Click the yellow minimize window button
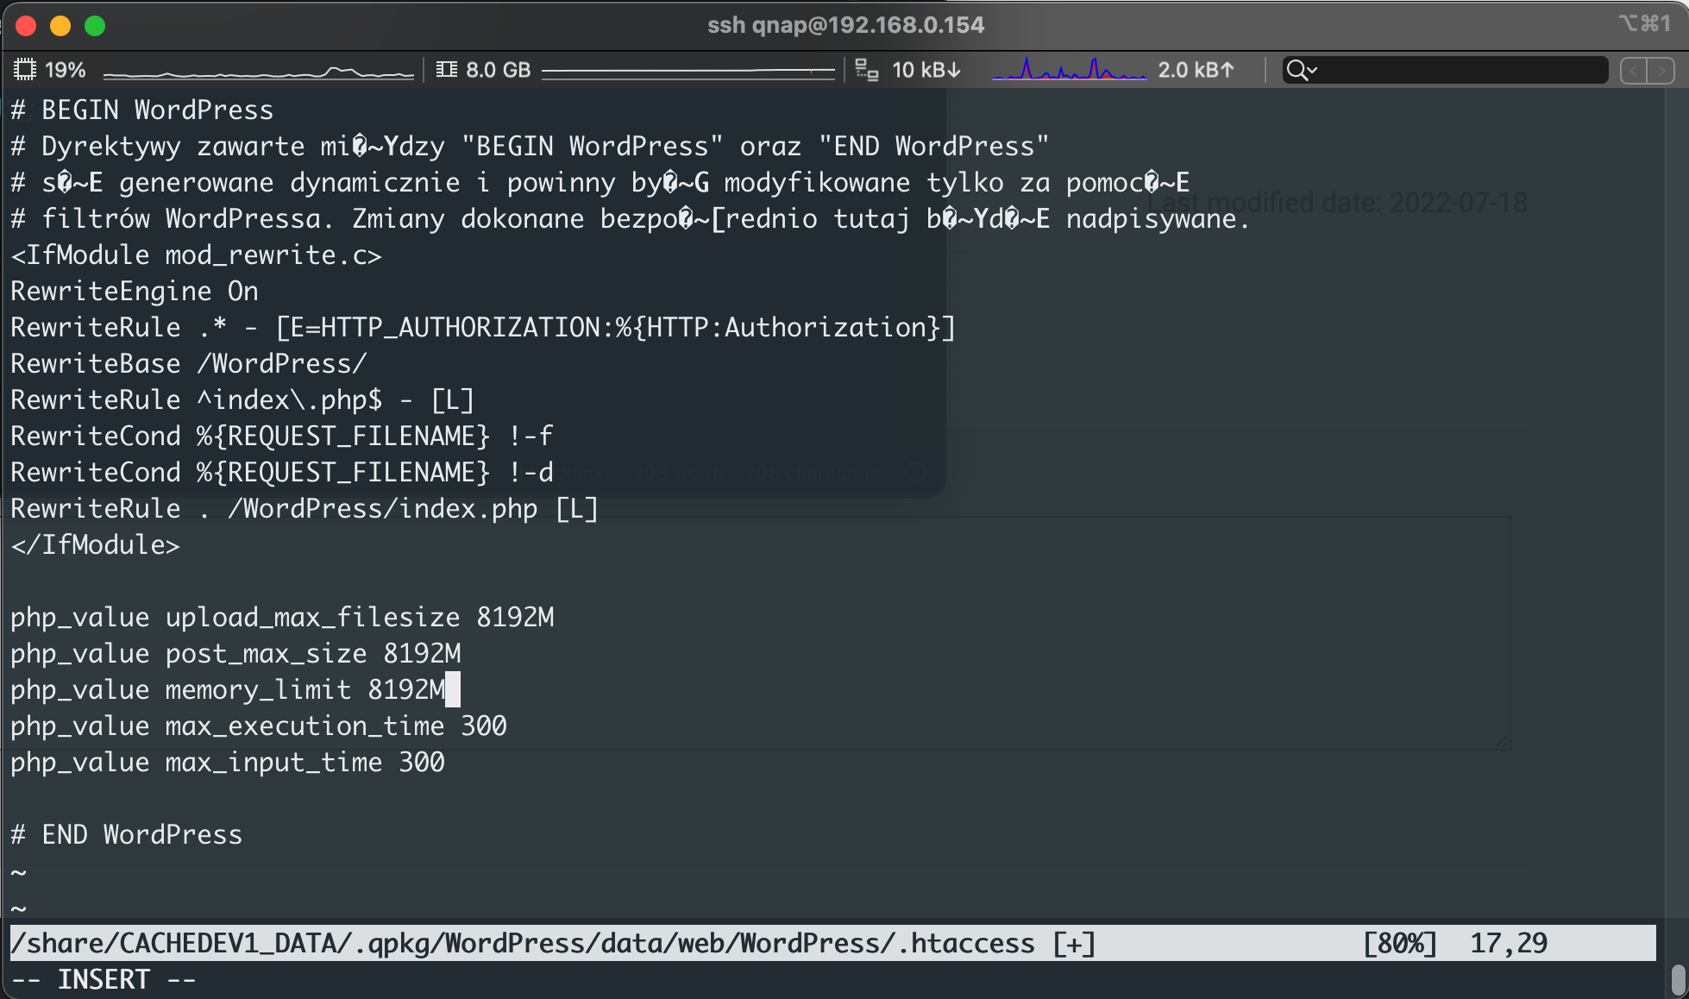The height and width of the screenshot is (999, 1689). 60,26
